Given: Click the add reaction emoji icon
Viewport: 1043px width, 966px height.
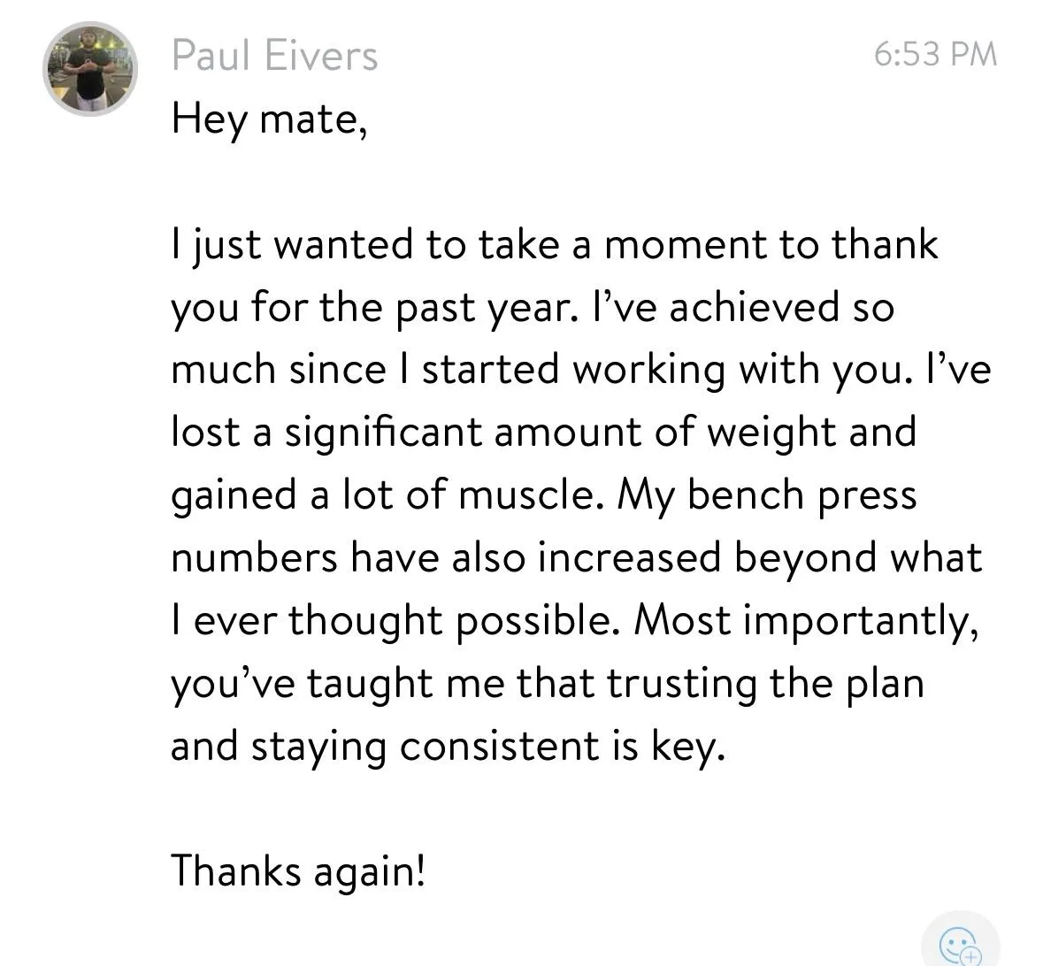Looking at the screenshot, I should click(959, 947).
